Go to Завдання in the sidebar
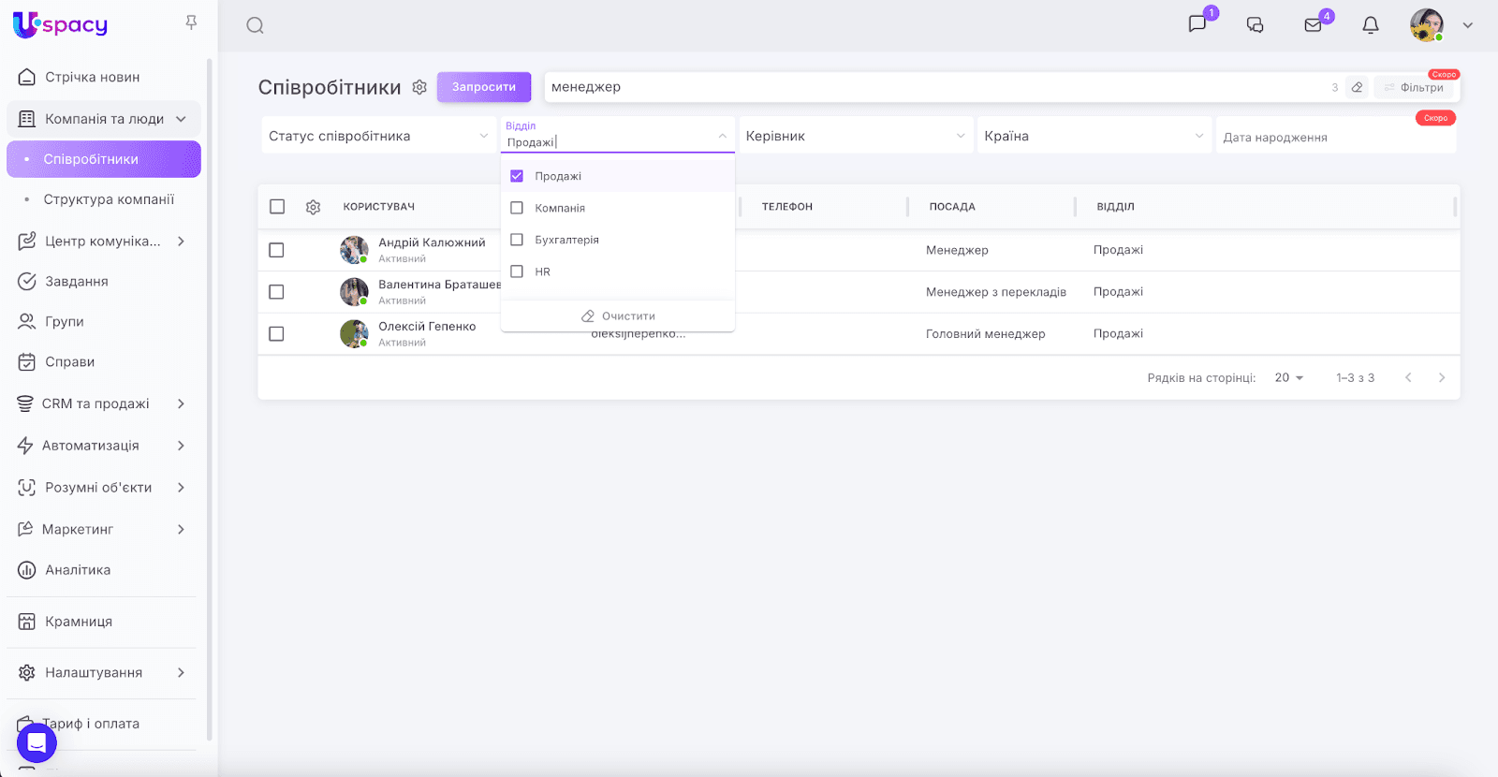Image resolution: width=1498 pixels, height=777 pixels. (77, 282)
